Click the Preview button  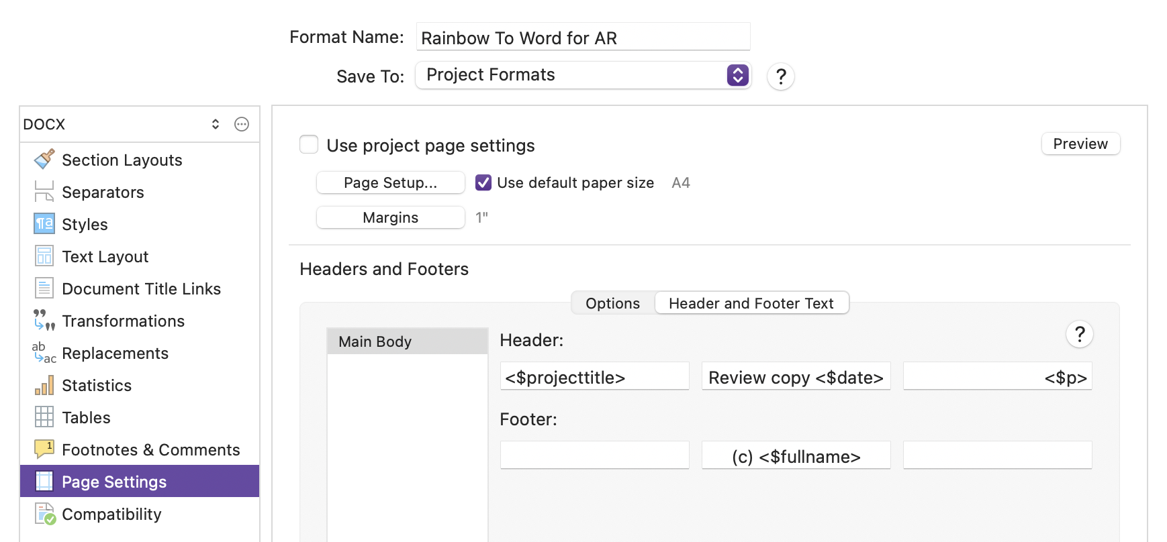coord(1080,144)
